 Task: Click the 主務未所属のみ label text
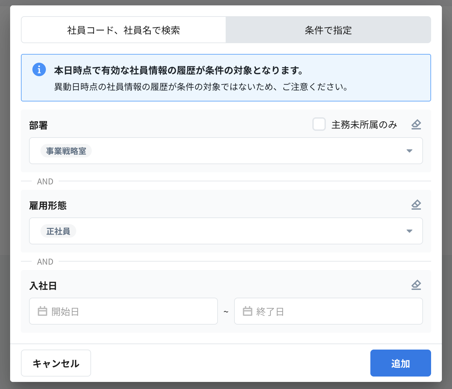click(364, 125)
